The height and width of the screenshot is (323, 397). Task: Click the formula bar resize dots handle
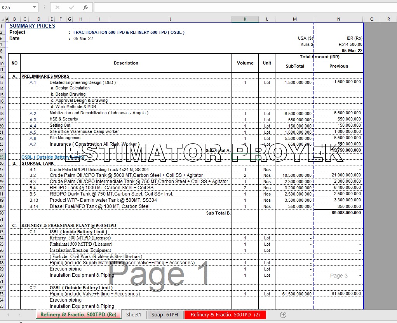pyautogui.click(x=44, y=7)
